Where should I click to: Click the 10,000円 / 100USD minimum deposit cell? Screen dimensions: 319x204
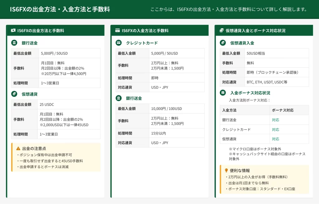(x=166, y=109)
